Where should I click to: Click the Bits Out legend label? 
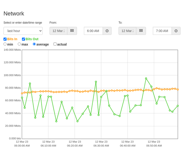tap(32, 39)
